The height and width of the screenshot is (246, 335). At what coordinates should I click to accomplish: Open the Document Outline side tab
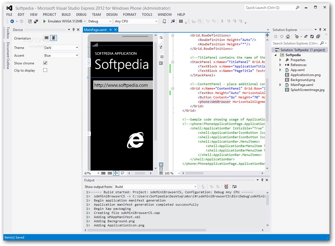pyautogui.click(x=8, y=56)
